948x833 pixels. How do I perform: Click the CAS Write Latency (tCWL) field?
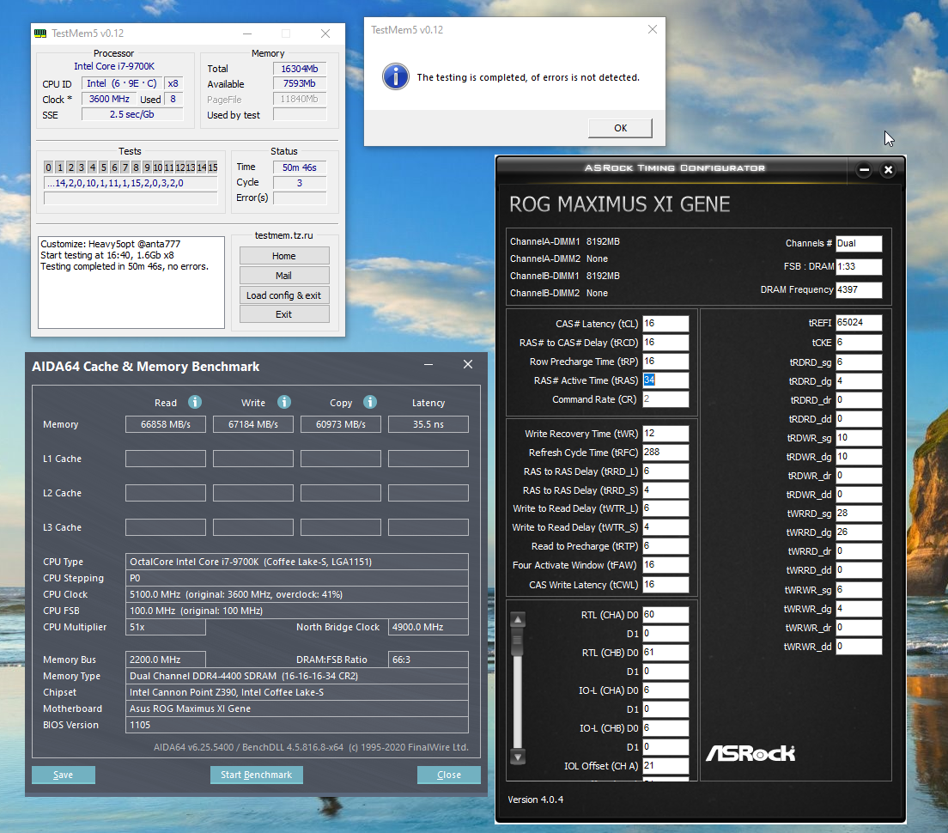665,585
